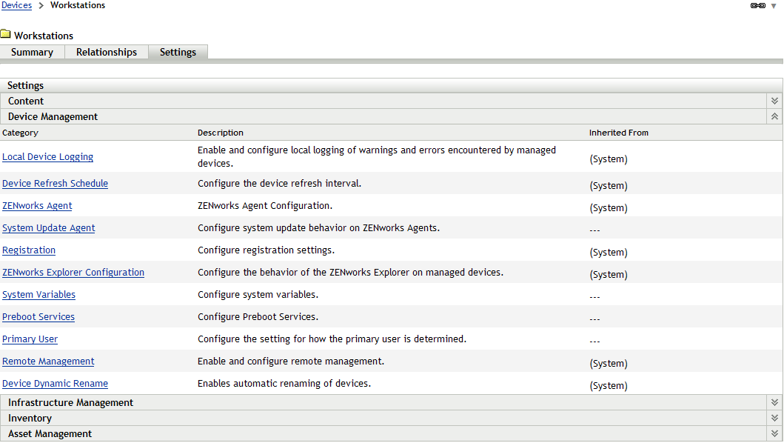The height and width of the screenshot is (443, 784).
Task: Collapse the Device Management section
Action: point(774,116)
